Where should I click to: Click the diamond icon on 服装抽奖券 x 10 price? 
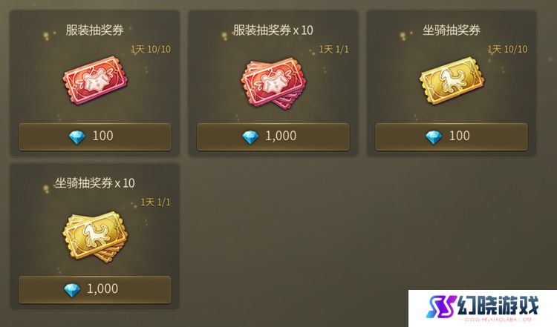click(x=250, y=137)
